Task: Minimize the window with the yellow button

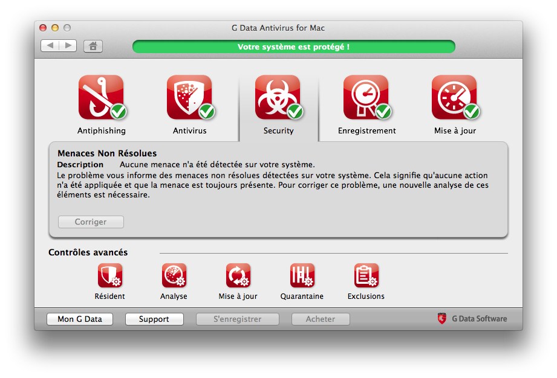Action: tap(55, 28)
